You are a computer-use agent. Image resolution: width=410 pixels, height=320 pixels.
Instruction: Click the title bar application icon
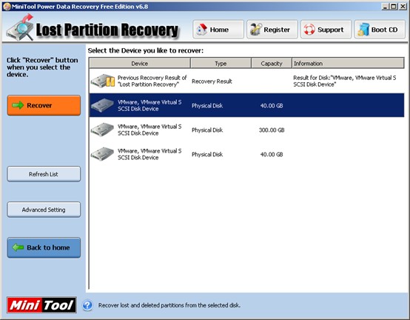(x=7, y=6)
